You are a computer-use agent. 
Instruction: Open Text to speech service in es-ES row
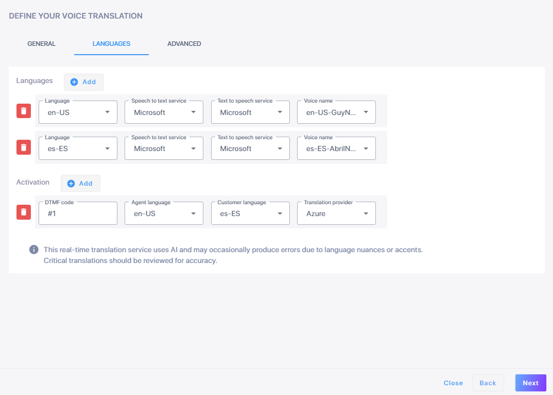pyautogui.click(x=250, y=149)
